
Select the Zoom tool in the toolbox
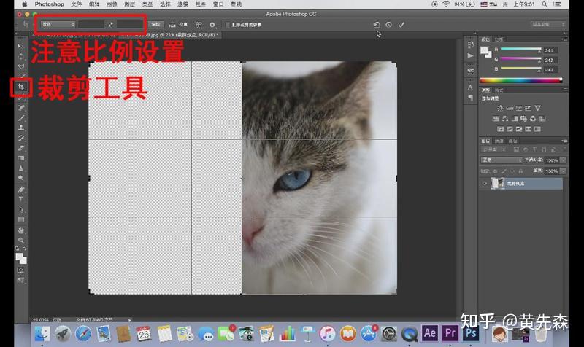coord(21,241)
